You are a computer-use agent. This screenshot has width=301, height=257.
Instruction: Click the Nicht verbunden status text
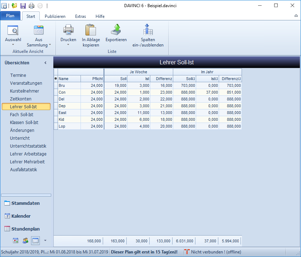[x=216, y=252]
